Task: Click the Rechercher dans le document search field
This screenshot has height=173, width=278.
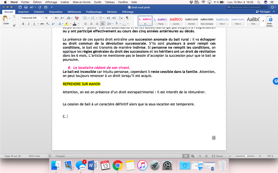Action: pos(247,7)
